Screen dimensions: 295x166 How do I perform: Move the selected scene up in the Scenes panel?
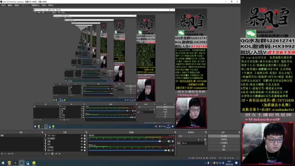(x=9, y=154)
